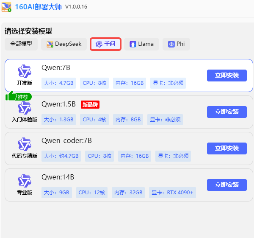Install Qwen-coder:7B with 立即安装 button
Screen dimensions: 254x238
point(227,148)
